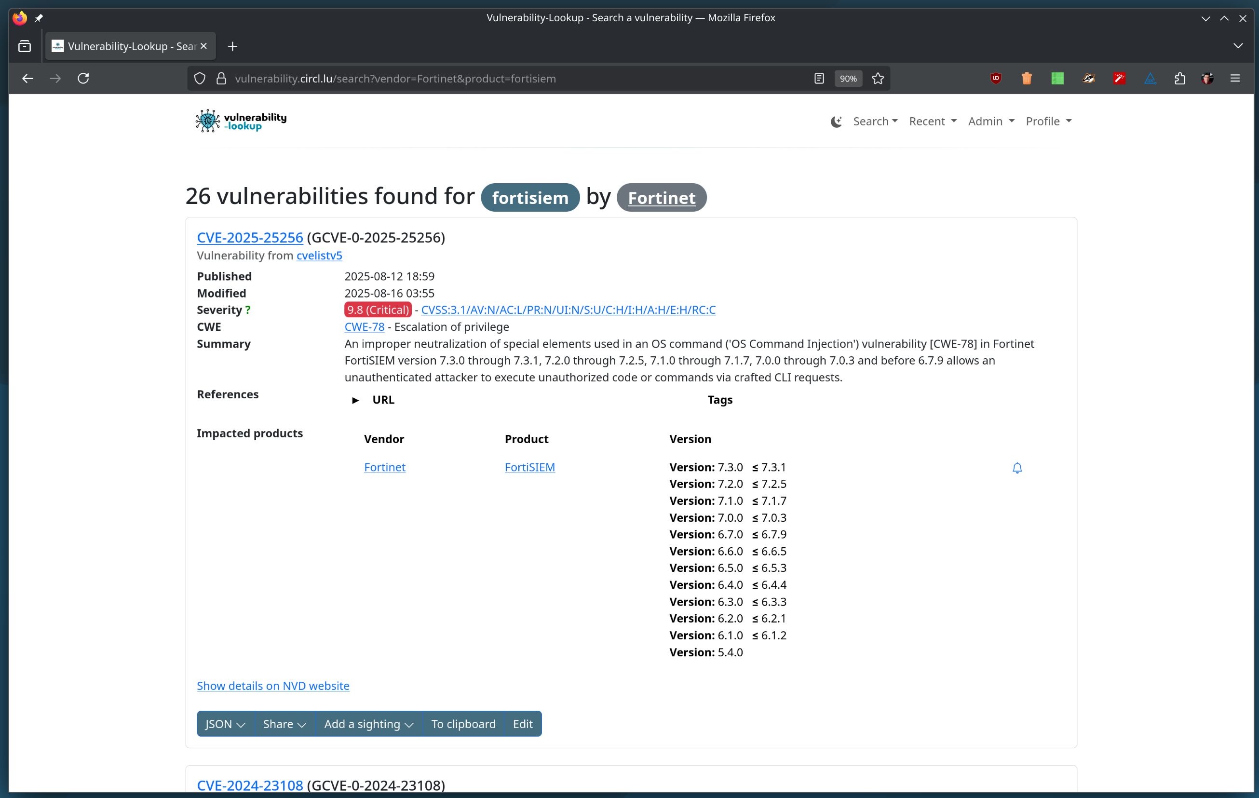Open the Add a sighting dropdown
The image size is (1259, 798).
click(x=368, y=724)
